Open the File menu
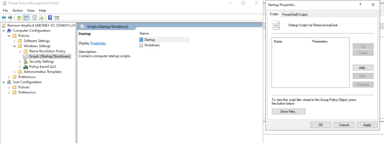This screenshot has width=384, height=143. 5,10
